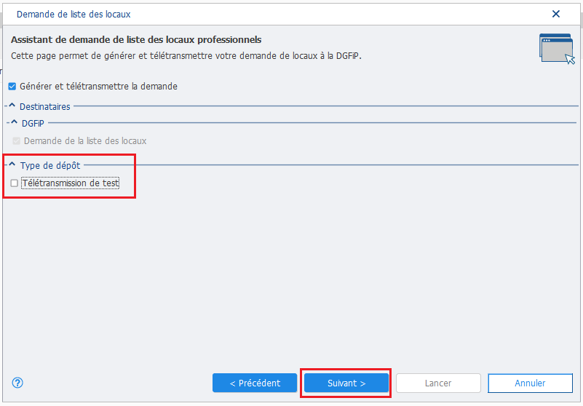Click the wizard window illustration icon
The height and width of the screenshot is (406, 583).
click(x=557, y=49)
